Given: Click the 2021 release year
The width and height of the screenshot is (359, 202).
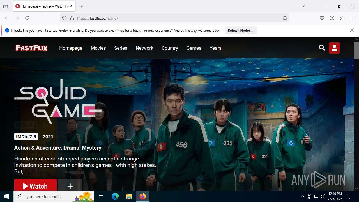Looking at the screenshot, I should (48, 137).
